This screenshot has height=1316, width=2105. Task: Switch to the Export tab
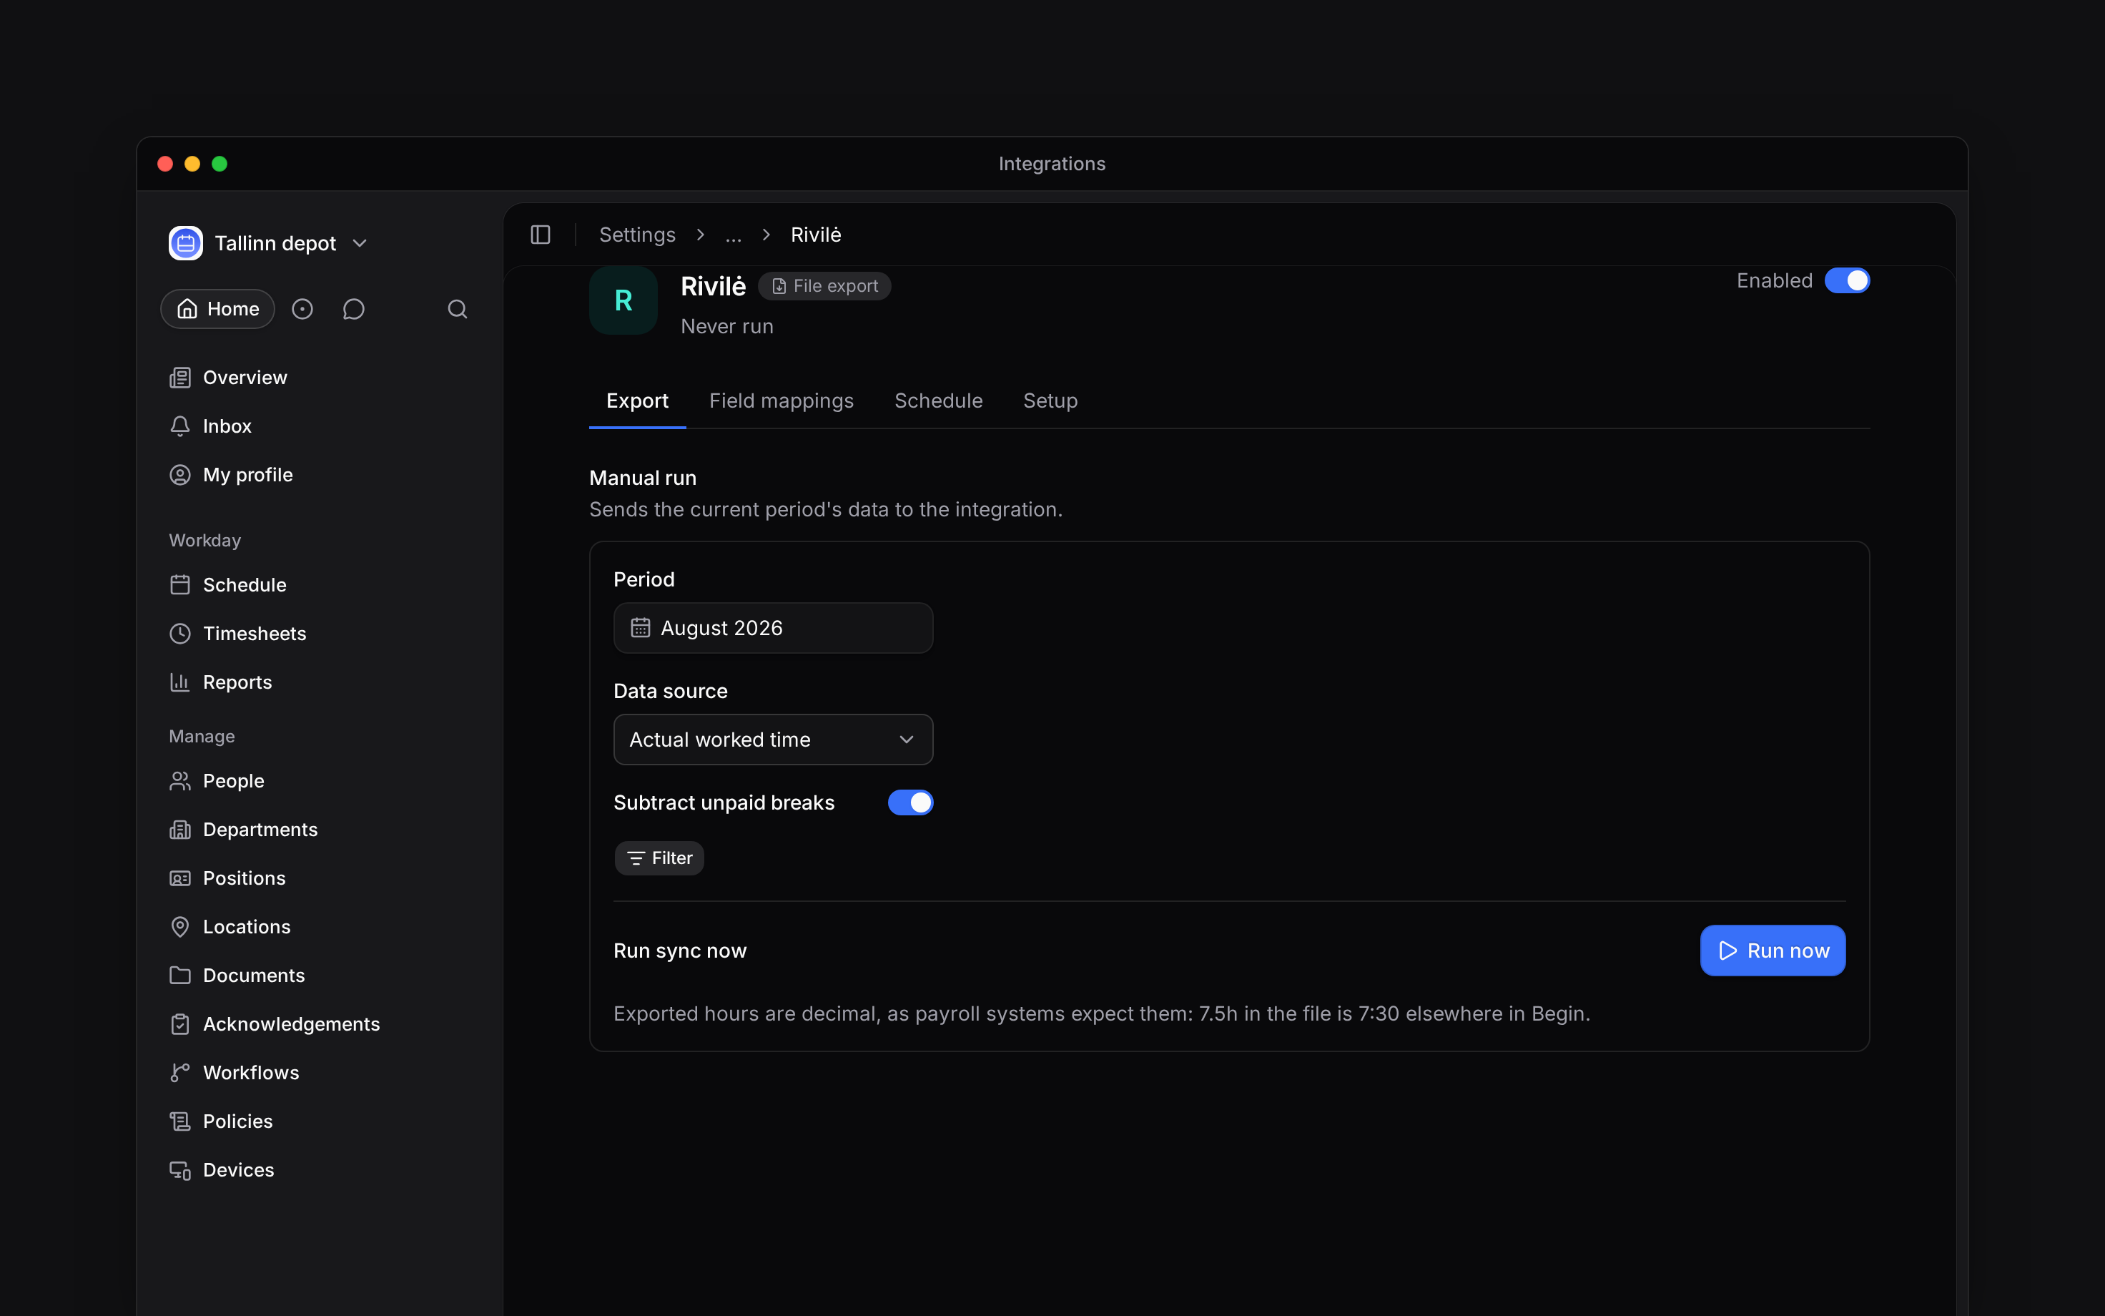coord(638,401)
